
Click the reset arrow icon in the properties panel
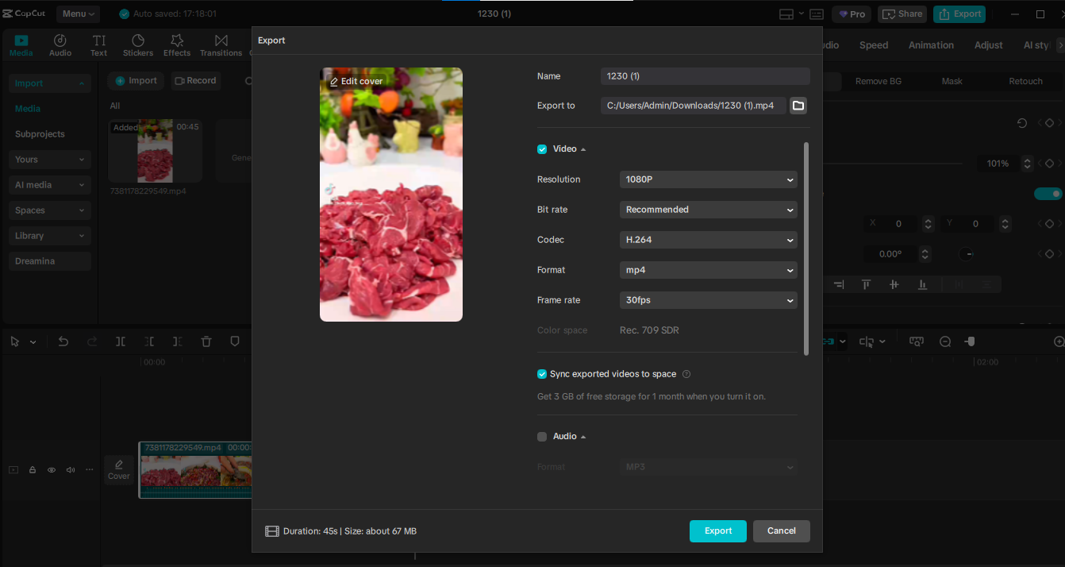1022,123
